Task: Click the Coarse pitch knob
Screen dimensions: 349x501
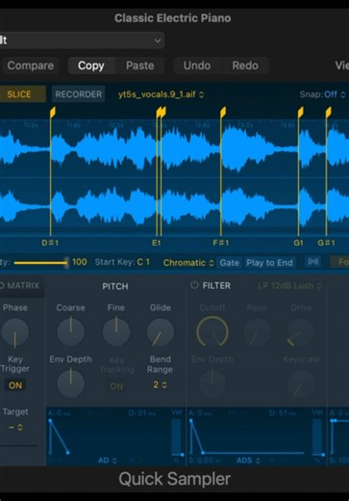Action: click(70, 331)
